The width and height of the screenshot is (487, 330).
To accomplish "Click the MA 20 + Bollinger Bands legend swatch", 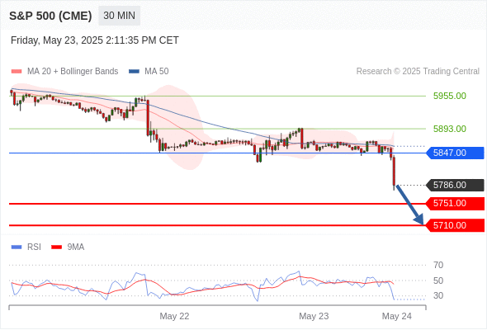I will click(x=17, y=72).
